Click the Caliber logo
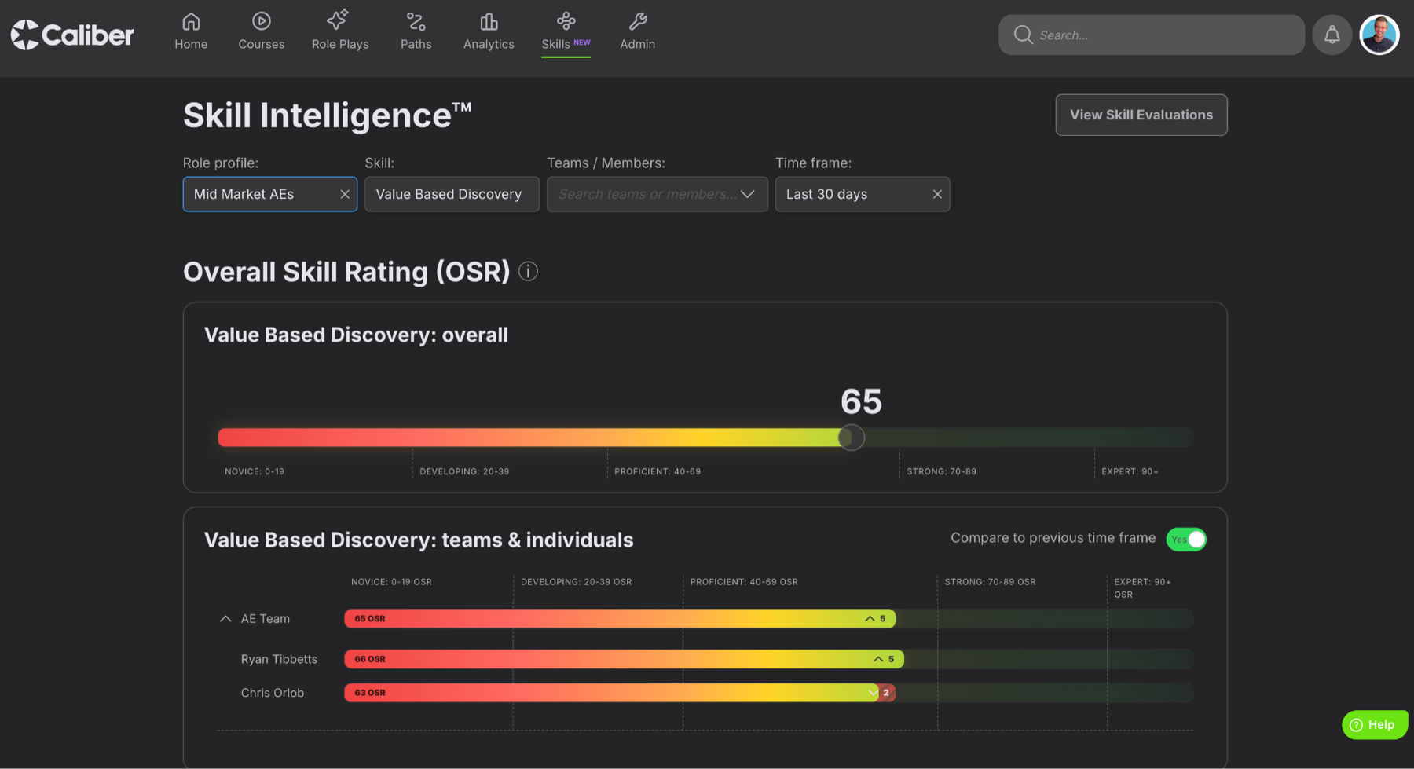The height and width of the screenshot is (769, 1414). pos(72,35)
